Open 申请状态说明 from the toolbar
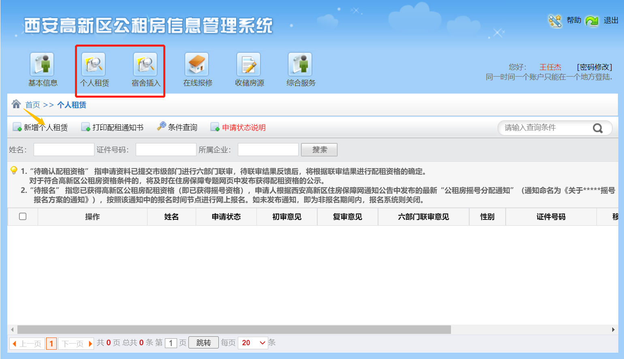 tap(238, 127)
